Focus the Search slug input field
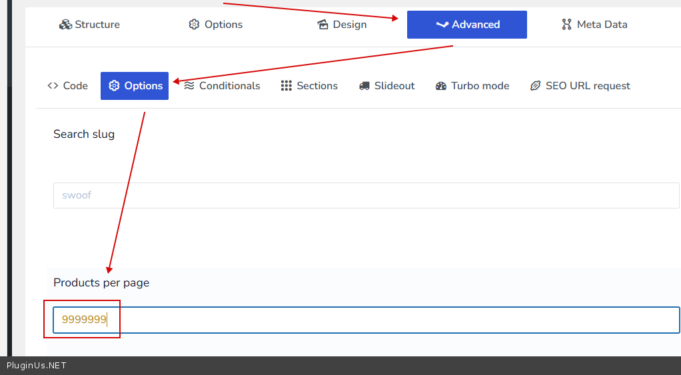Image resolution: width=681 pixels, height=375 pixels. coord(366,196)
